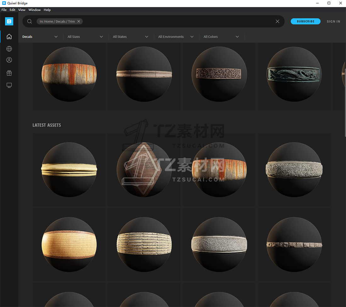Select the ornate carved brown trim thumbnail
The width and height of the screenshot is (346, 307).
click(219, 74)
